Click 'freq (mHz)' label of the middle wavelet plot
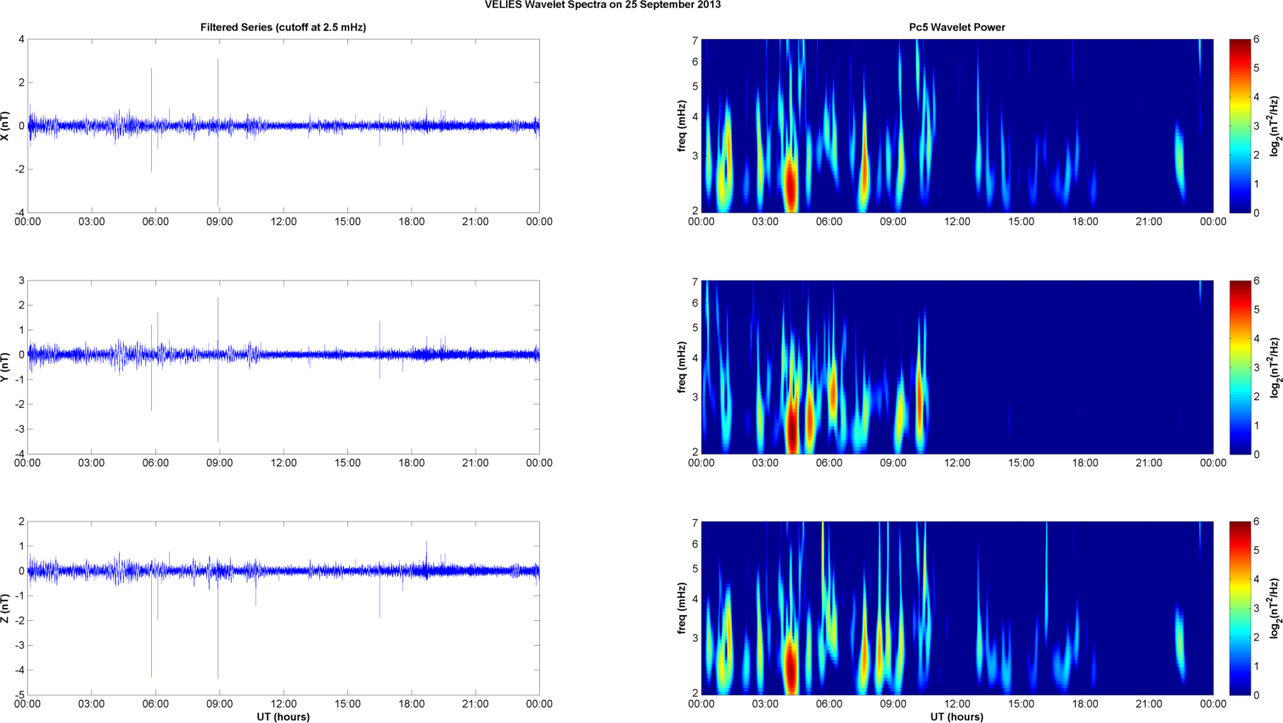Image resolution: width=1283 pixels, height=723 pixels. pos(682,367)
